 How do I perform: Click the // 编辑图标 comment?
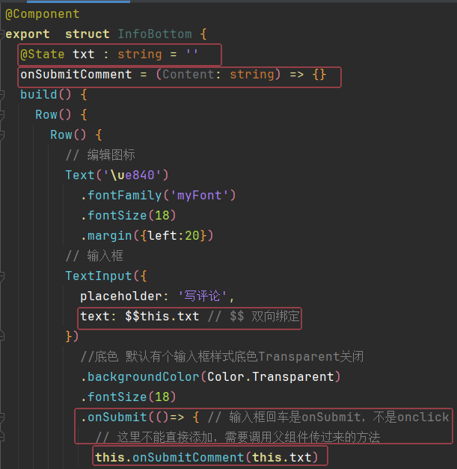point(100,155)
